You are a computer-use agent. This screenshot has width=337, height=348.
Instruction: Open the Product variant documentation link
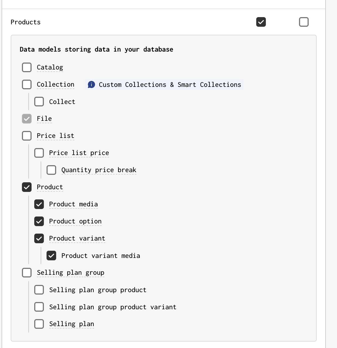[x=77, y=238]
